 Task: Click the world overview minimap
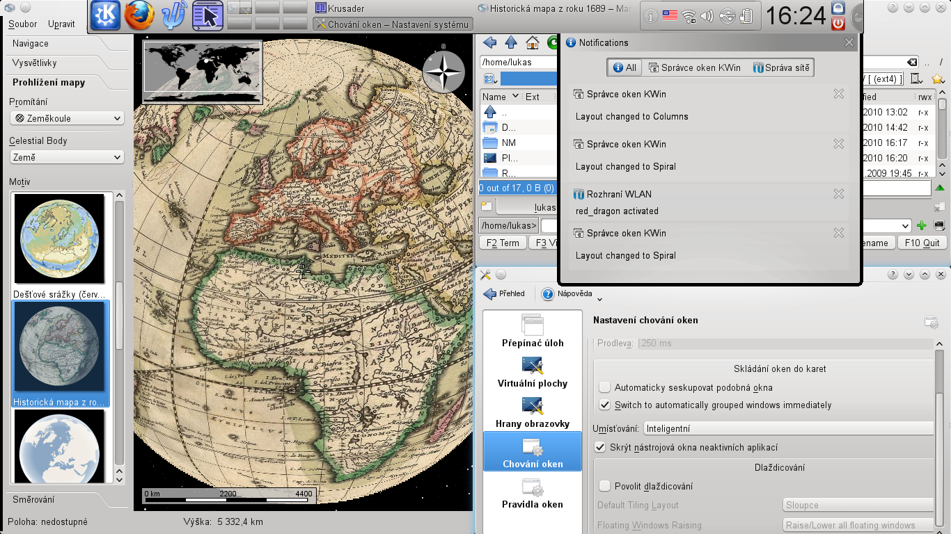pos(203,72)
